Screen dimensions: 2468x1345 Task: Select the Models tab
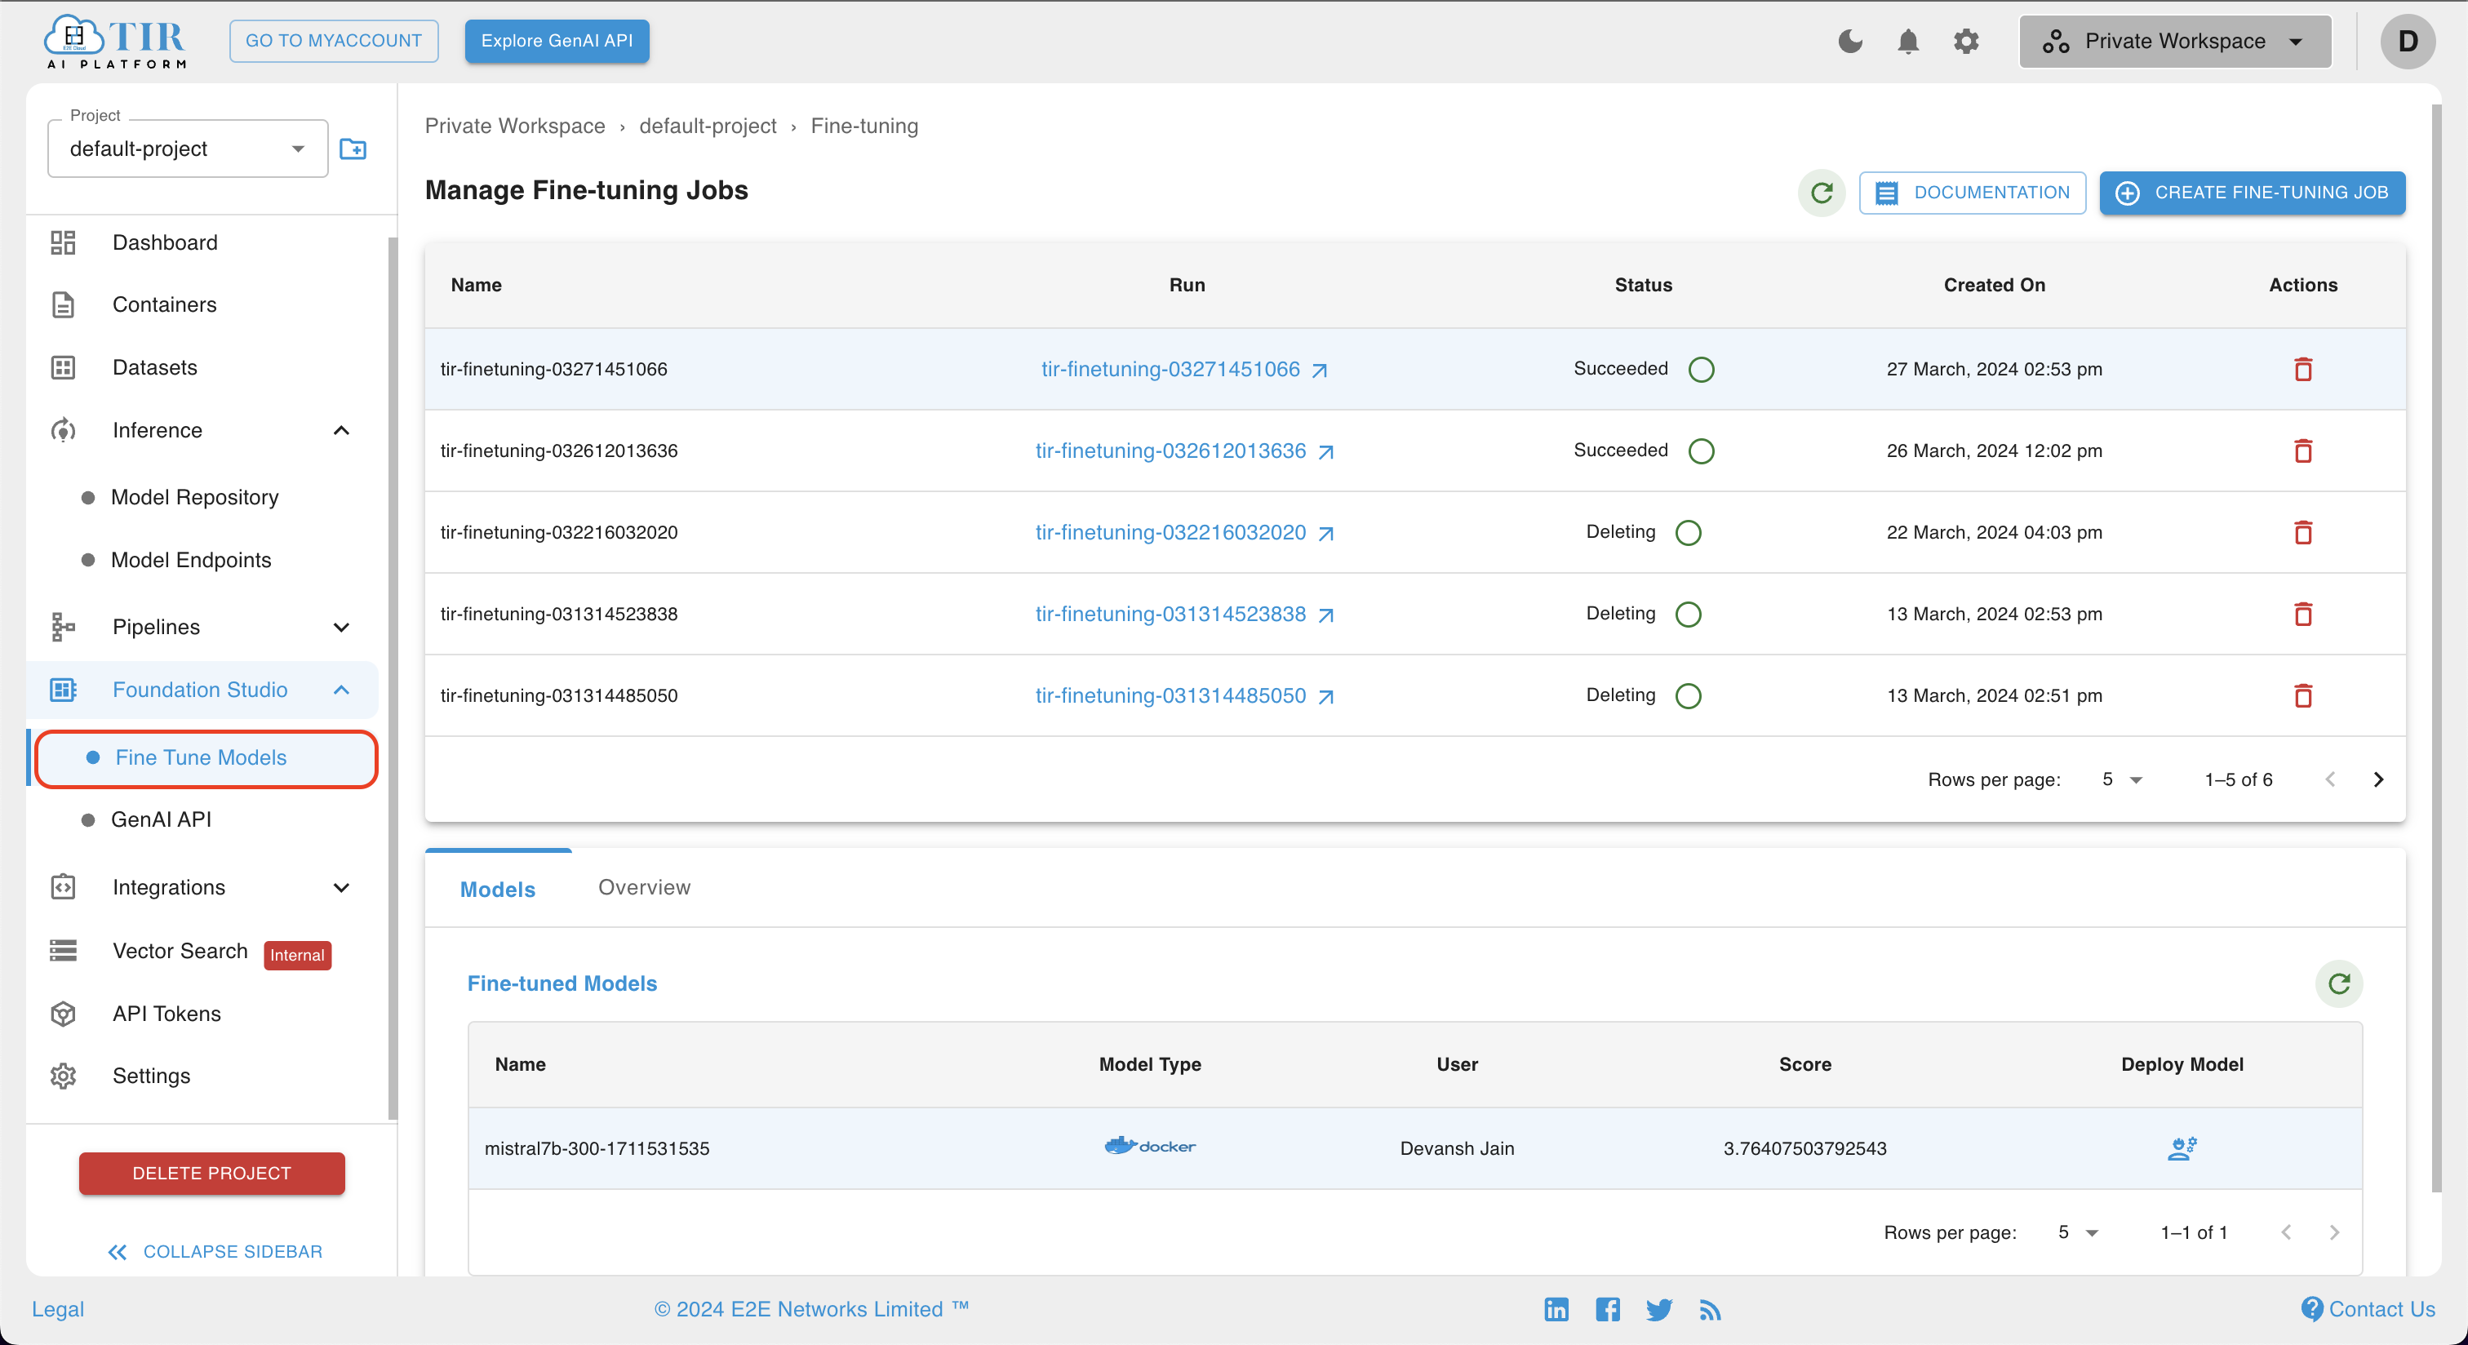pos(497,889)
